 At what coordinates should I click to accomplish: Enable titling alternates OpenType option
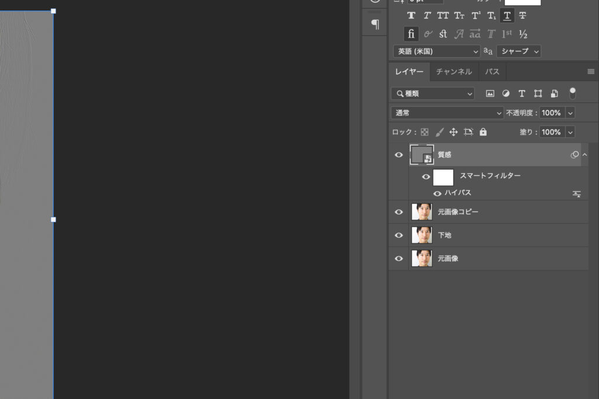click(491, 34)
